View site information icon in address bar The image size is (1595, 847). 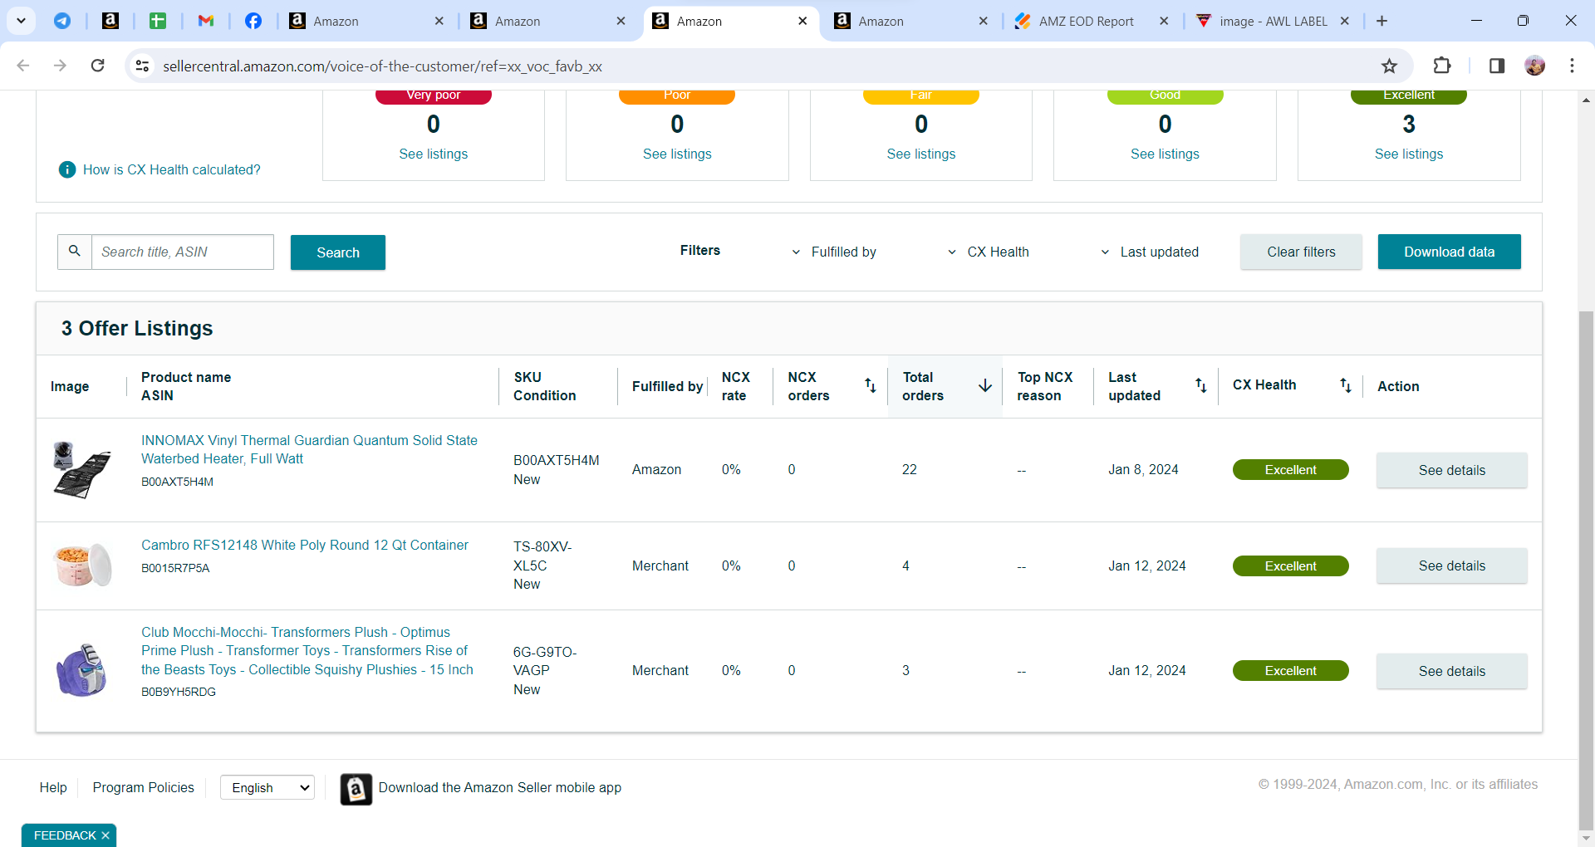pos(143,66)
